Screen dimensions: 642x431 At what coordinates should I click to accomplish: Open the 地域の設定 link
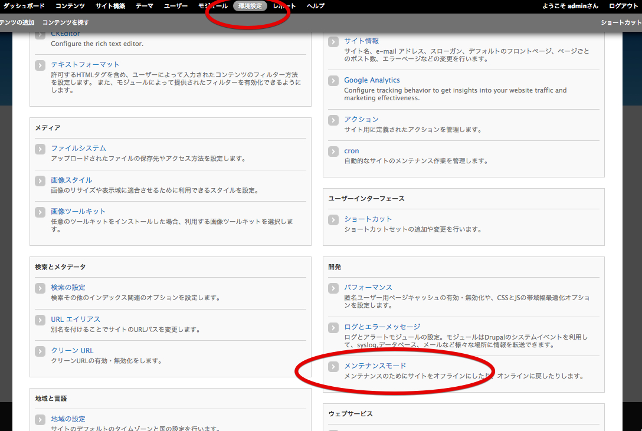tap(68, 419)
